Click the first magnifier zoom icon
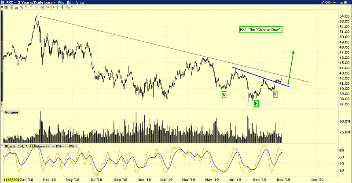The image size is (352, 183). click(x=26, y=7)
